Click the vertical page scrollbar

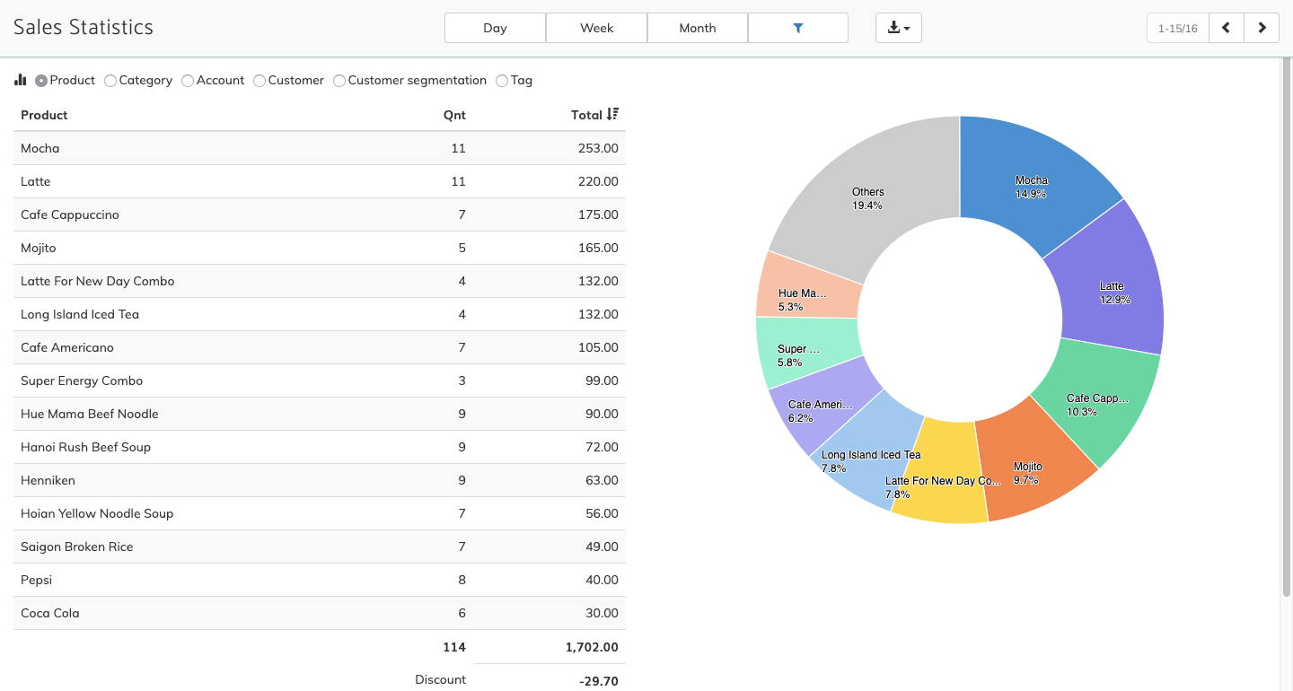click(x=1286, y=328)
